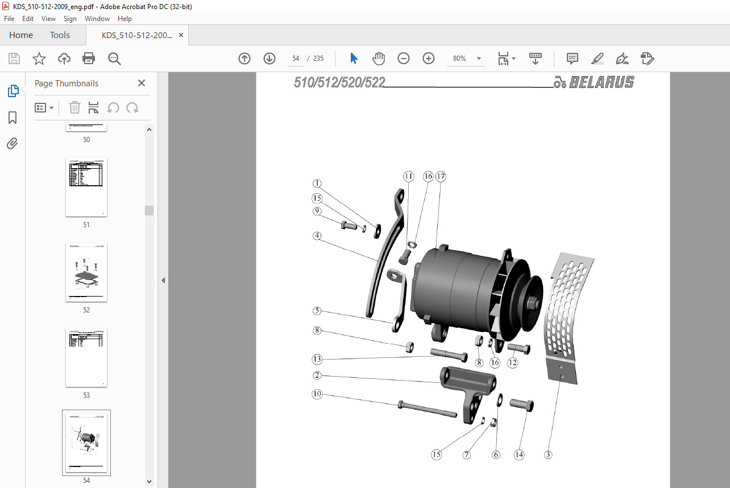Click the thumbnails scrollbar up arrow
This screenshot has width=730, height=488.
pos(150,130)
